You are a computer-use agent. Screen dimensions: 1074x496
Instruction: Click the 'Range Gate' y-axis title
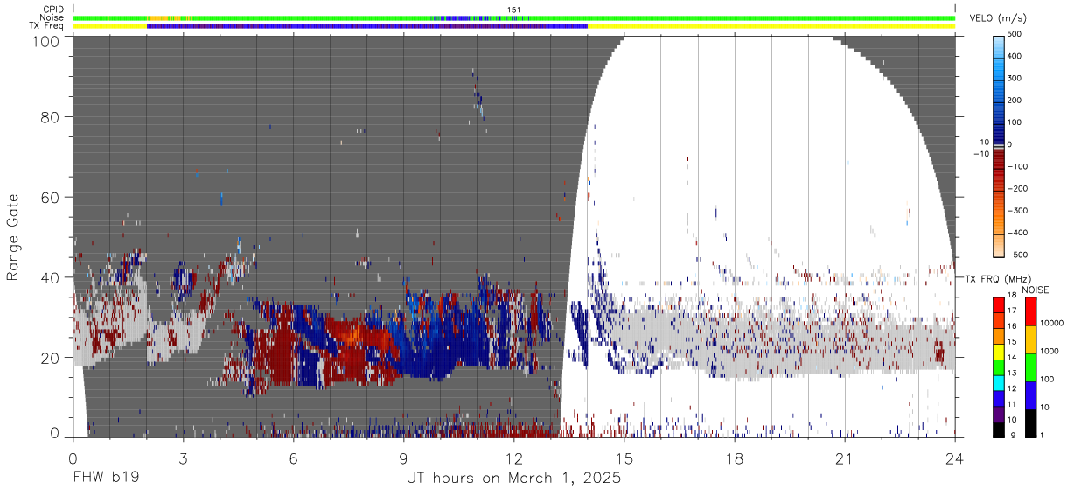click(x=13, y=237)
